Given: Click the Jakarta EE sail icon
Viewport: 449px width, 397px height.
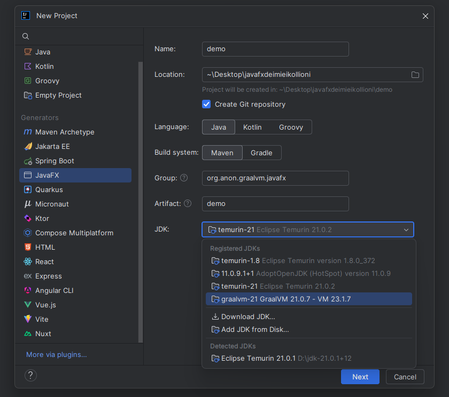Looking at the screenshot, I should tap(28, 146).
